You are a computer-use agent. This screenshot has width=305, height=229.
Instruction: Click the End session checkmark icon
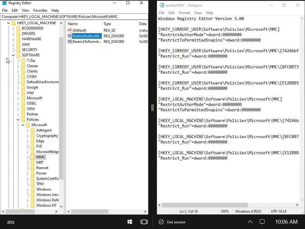[161, 222]
